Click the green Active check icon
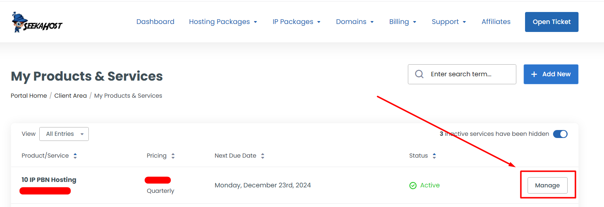This screenshot has width=604, height=207. pos(413,186)
